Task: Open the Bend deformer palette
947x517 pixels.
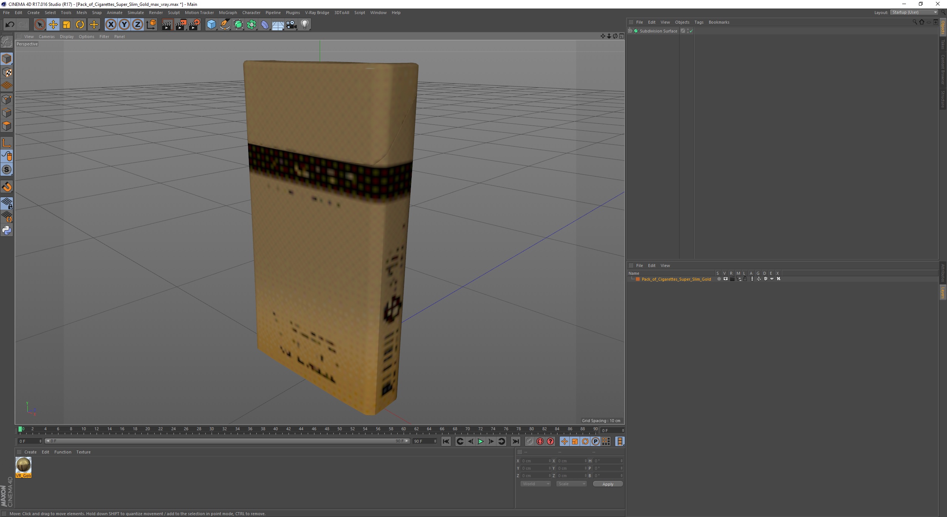Action: coord(265,25)
